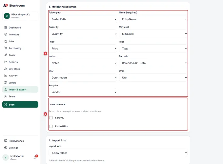This screenshot has width=223, height=164.
Task: Open the Min level dropdown
Action: click(153, 34)
